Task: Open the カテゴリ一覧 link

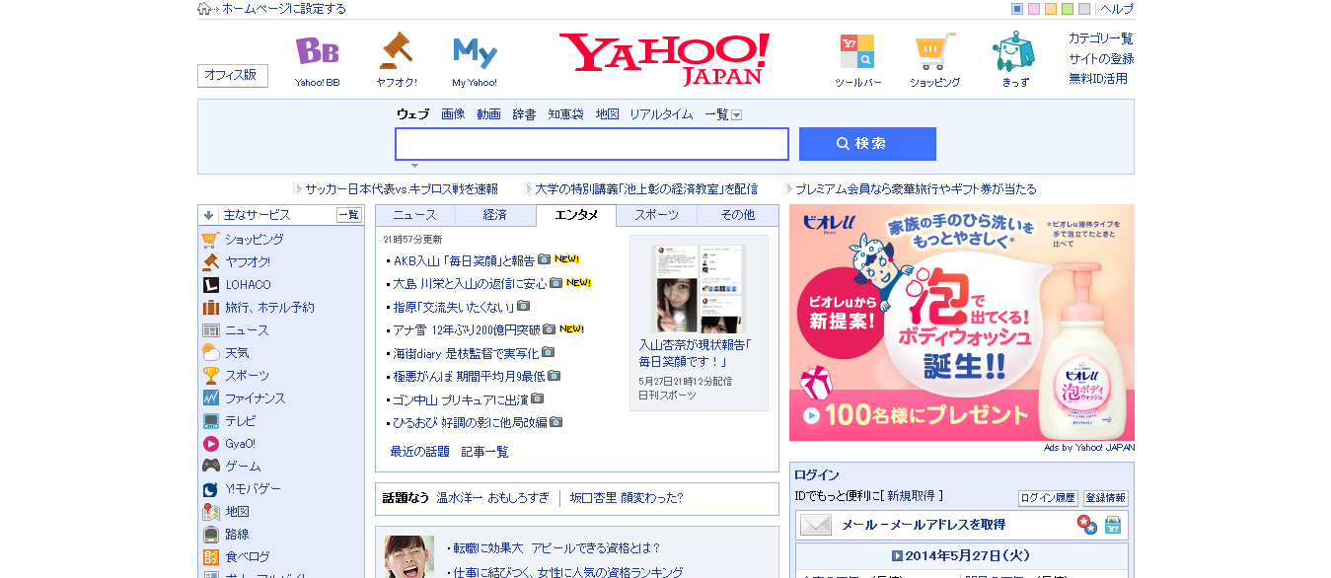Action: (1101, 38)
